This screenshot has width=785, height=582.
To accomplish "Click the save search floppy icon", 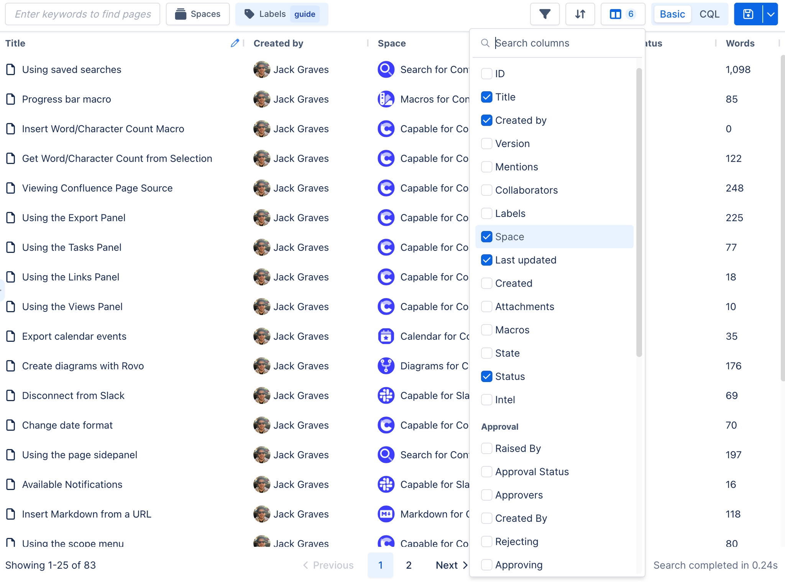I will [x=748, y=14].
